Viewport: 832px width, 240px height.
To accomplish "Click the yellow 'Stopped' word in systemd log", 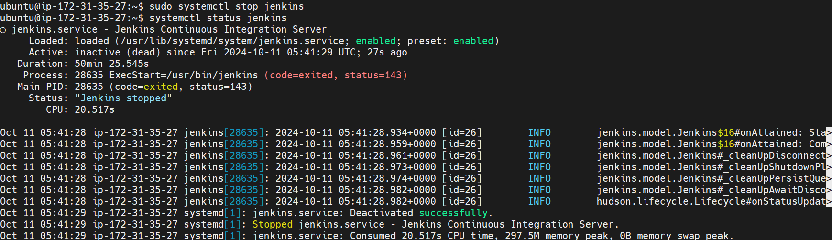I will [x=273, y=225].
